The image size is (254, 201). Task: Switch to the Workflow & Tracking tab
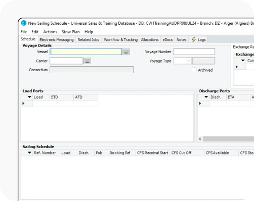120,40
